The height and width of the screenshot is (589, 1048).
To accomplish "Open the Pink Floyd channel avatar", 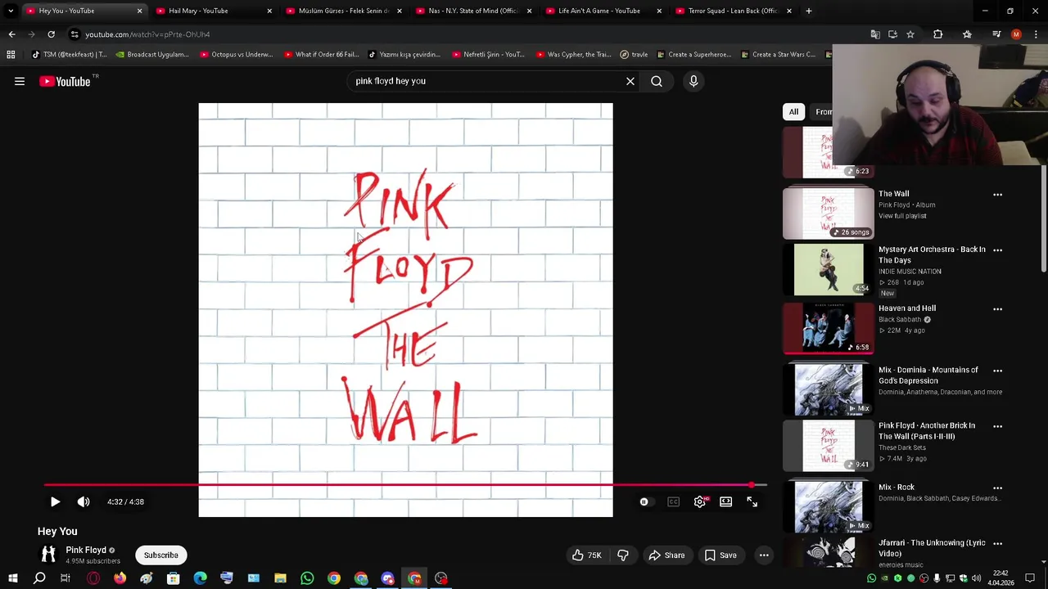I will point(48,554).
